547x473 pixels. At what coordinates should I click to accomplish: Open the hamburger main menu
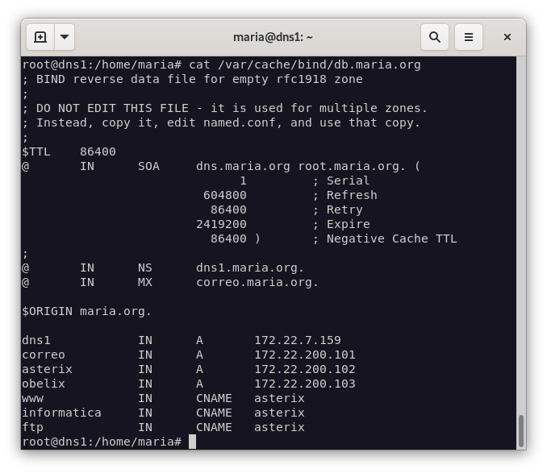468,37
